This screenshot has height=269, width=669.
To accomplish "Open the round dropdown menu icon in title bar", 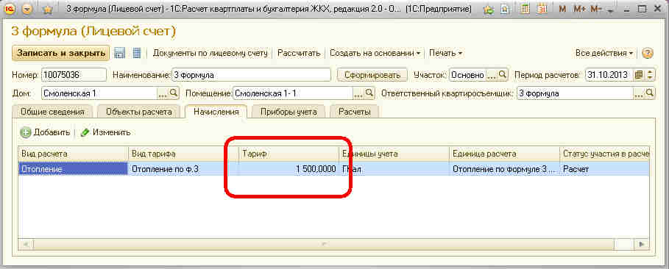I will 27,9.
